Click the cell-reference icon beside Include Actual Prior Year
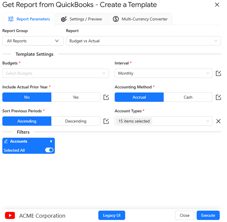 [x=106, y=97]
